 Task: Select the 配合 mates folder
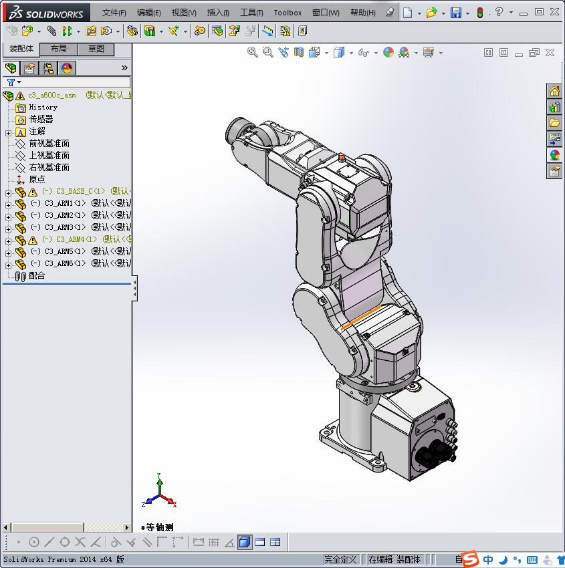pos(37,276)
